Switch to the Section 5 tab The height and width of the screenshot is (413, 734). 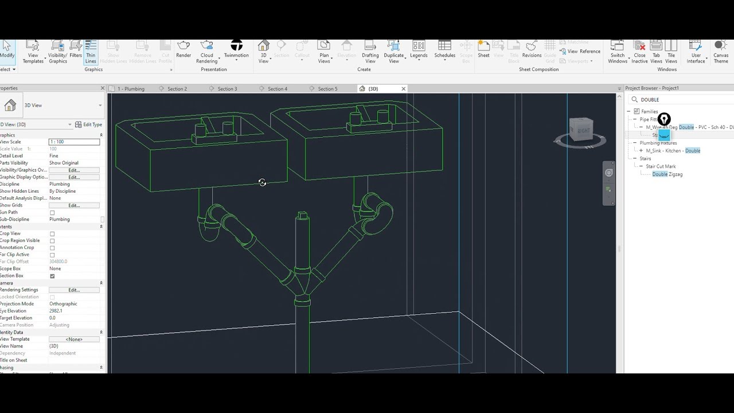328,89
